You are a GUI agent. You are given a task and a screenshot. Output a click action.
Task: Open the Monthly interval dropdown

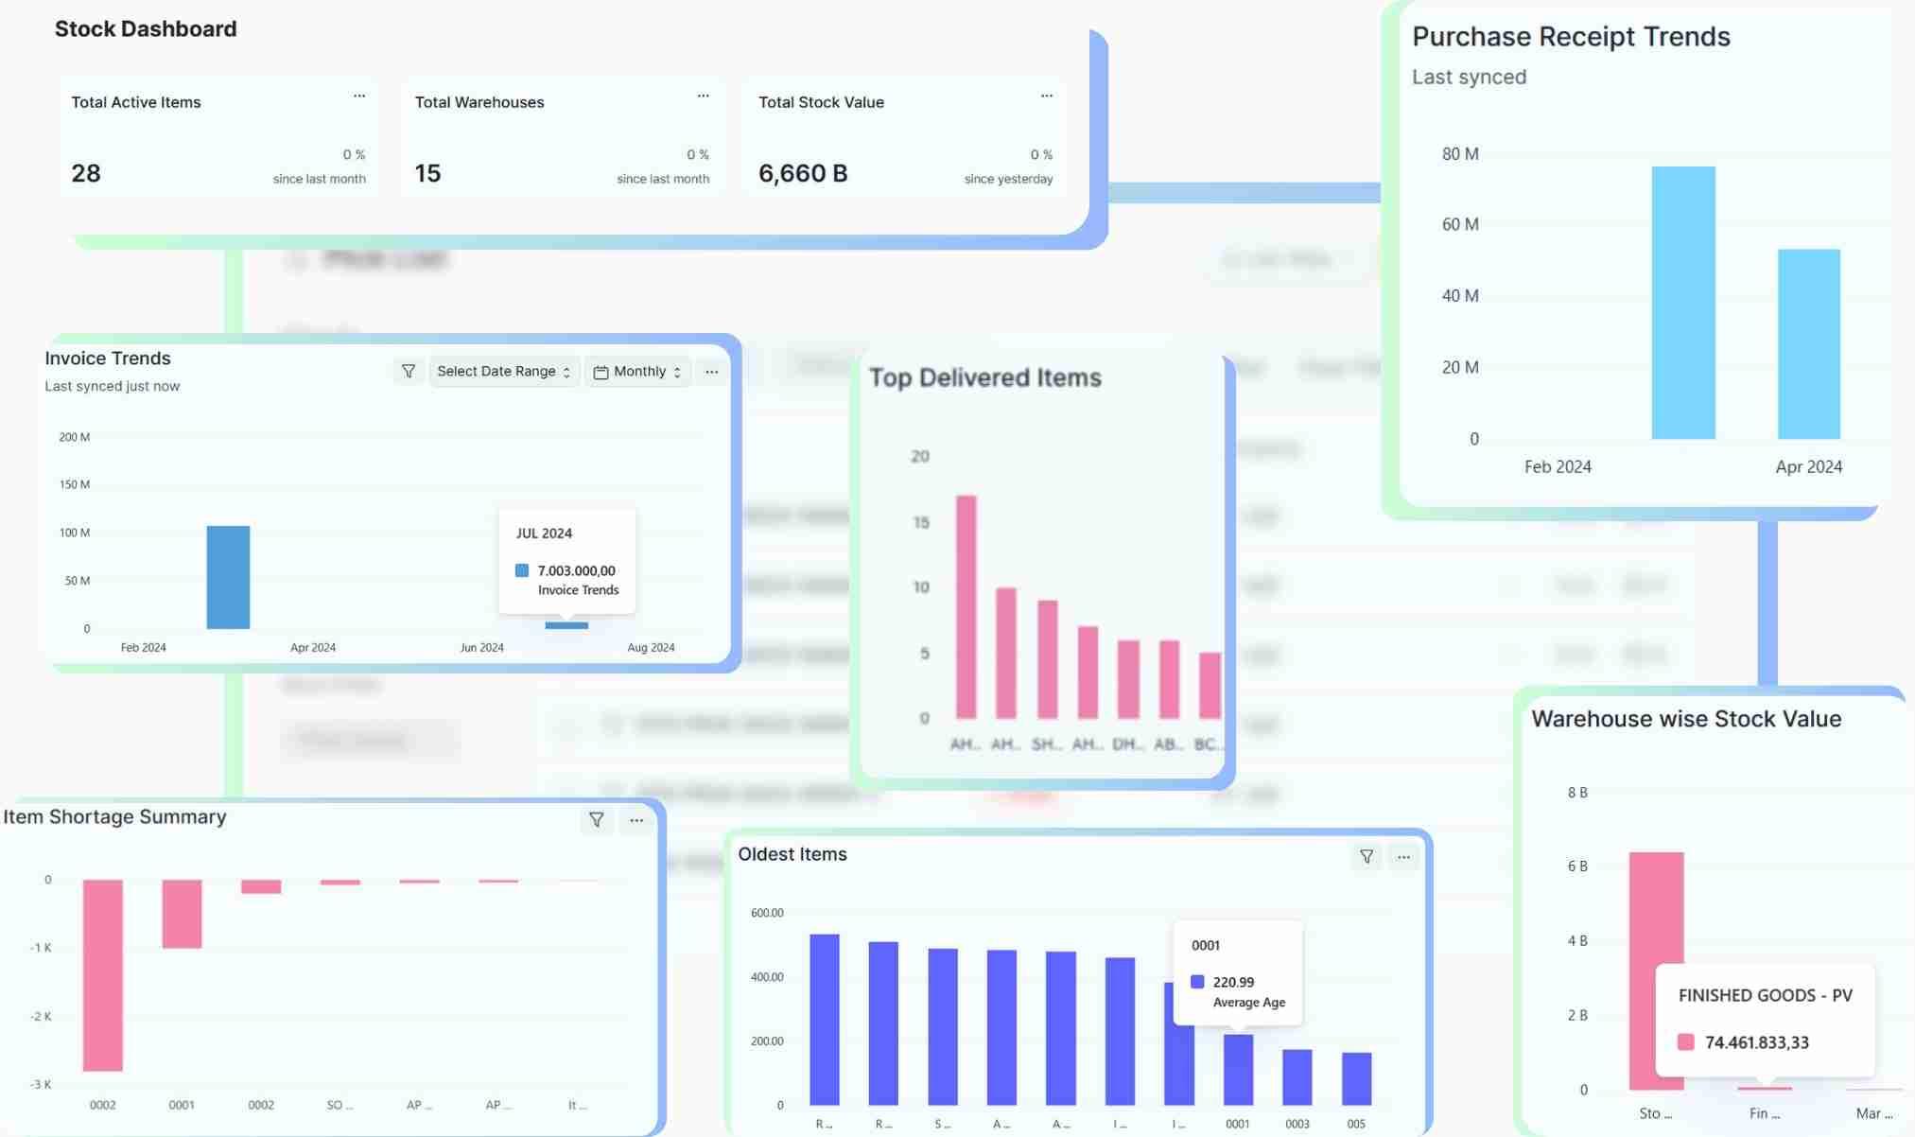(x=638, y=372)
